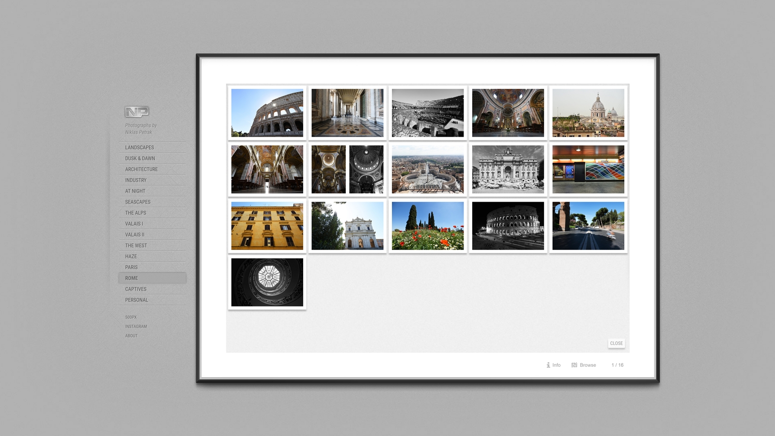The image size is (775, 436).
Task: View the red poppies and cypress photo
Action: [427, 226]
